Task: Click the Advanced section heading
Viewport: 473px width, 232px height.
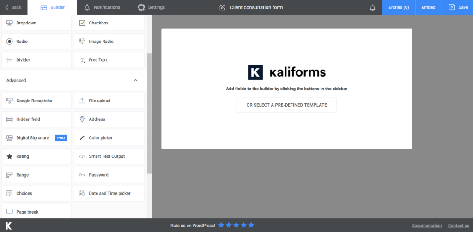Action: click(x=16, y=80)
